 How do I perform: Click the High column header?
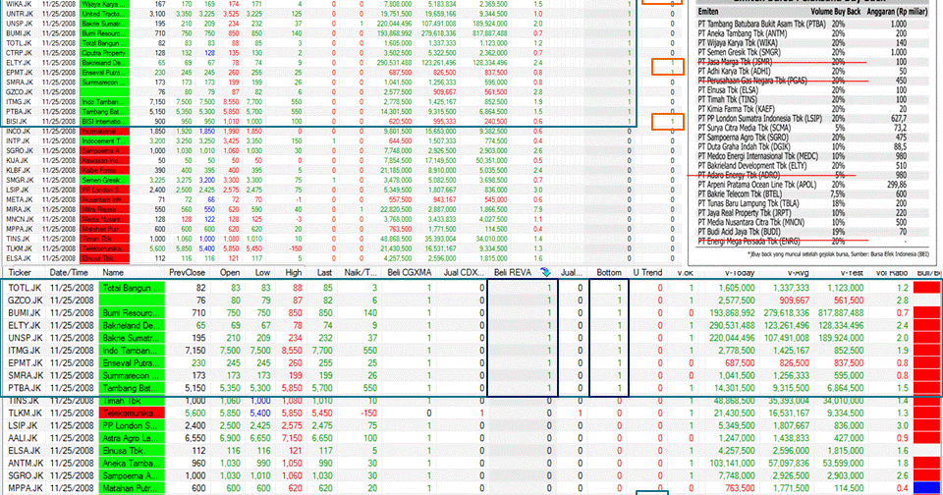pyautogui.click(x=293, y=272)
